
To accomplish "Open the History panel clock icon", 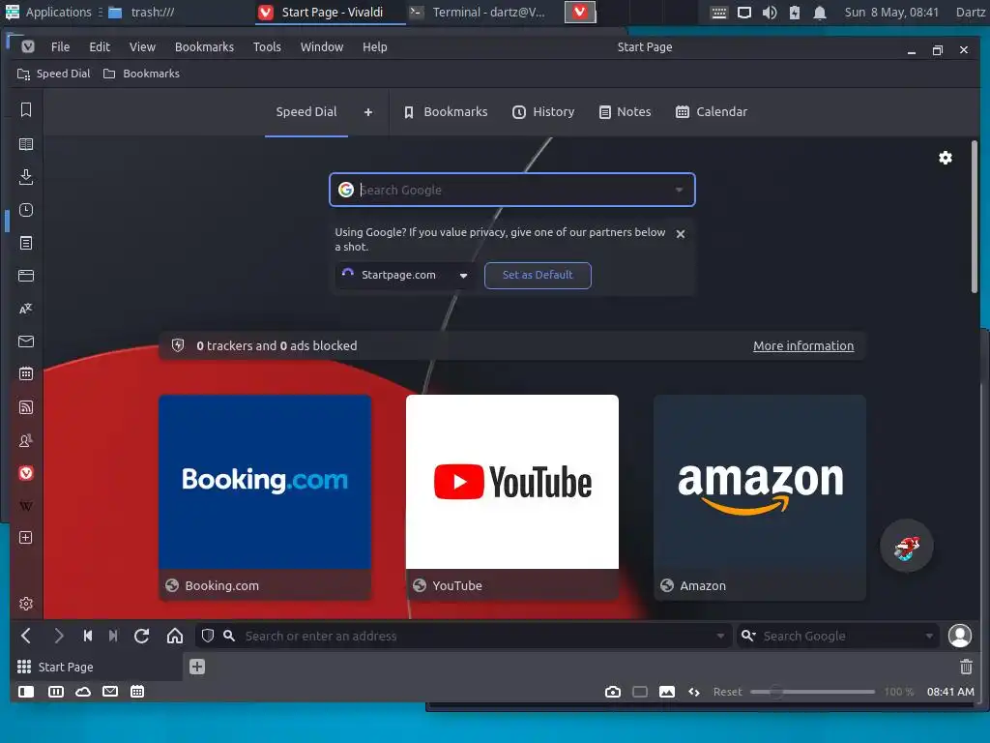I will tap(26, 210).
